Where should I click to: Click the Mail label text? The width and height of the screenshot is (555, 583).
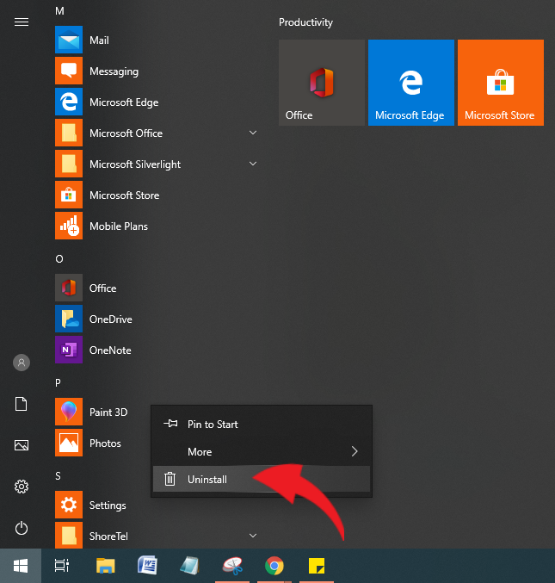click(99, 40)
